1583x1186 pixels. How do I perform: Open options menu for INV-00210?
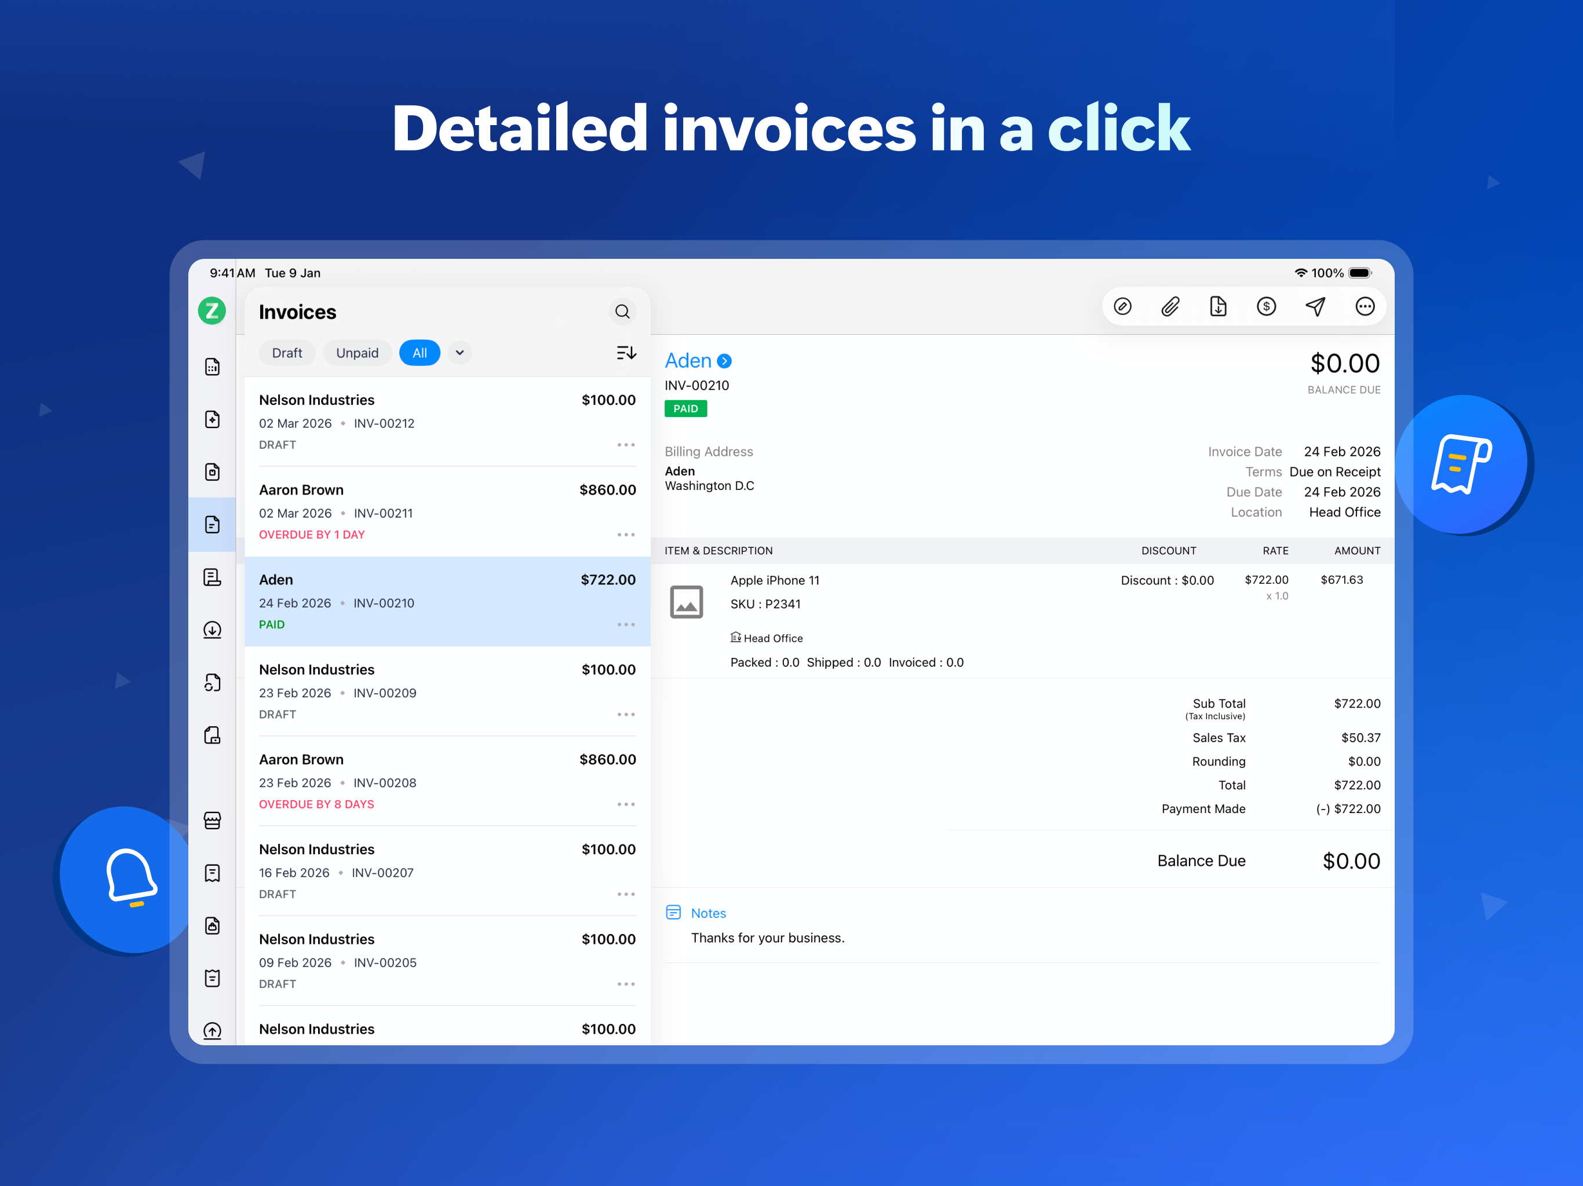click(626, 624)
